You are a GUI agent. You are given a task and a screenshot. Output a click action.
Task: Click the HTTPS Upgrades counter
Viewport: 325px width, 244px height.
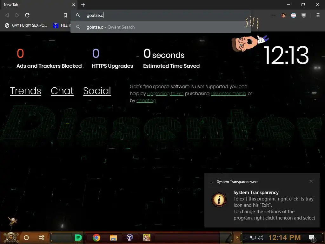113,58
